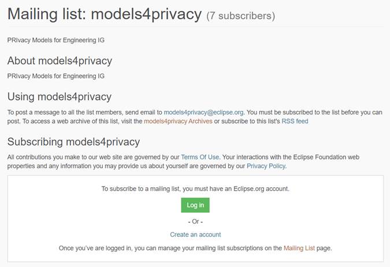Click the models4privacy@eclipse.org email link
This screenshot has height=267, width=390.
pyautogui.click(x=203, y=112)
